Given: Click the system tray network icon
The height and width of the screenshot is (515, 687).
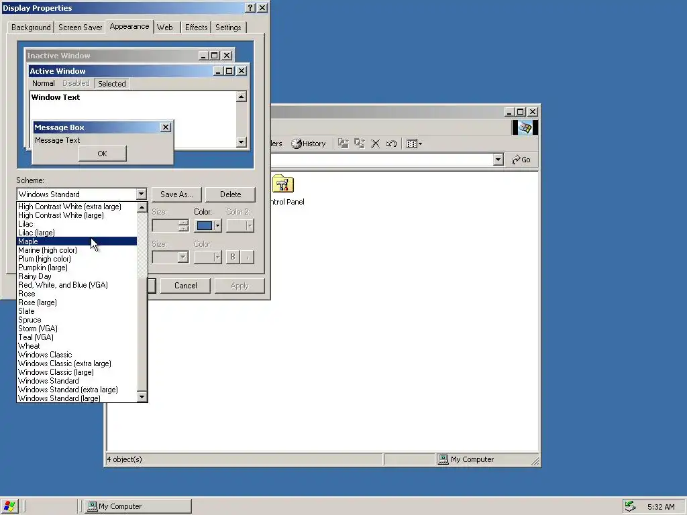Looking at the screenshot, I should click(630, 506).
